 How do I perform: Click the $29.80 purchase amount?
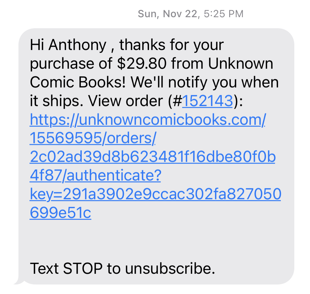click(142, 64)
